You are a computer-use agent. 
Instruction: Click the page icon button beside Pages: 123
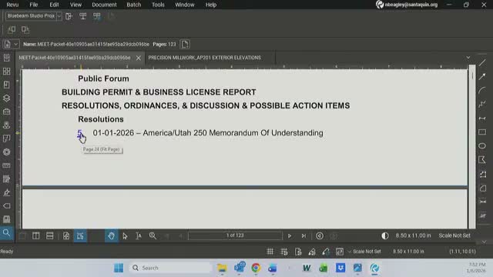pos(185,45)
